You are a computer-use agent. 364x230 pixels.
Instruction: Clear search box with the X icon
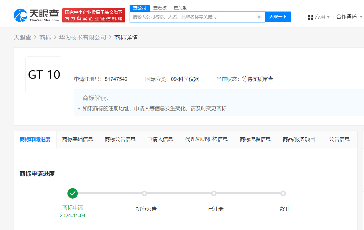tap(259, 17)
